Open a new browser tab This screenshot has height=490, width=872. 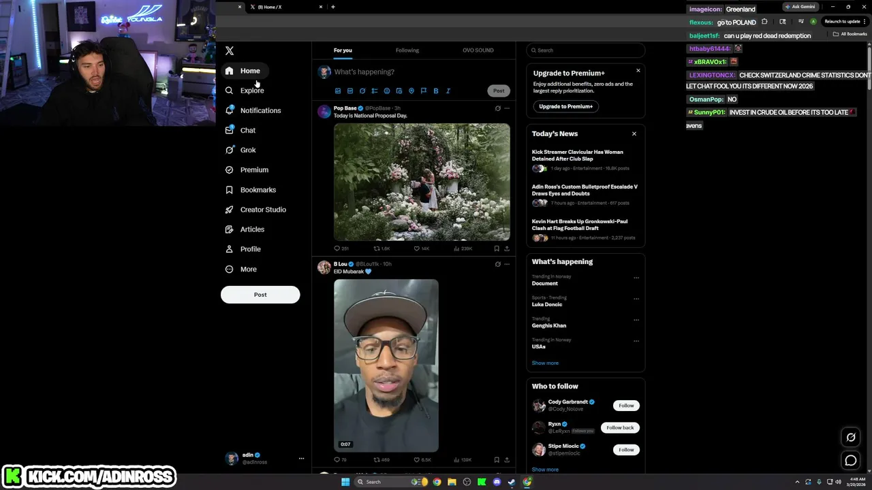pyautogui.click(x=333, y=7)
